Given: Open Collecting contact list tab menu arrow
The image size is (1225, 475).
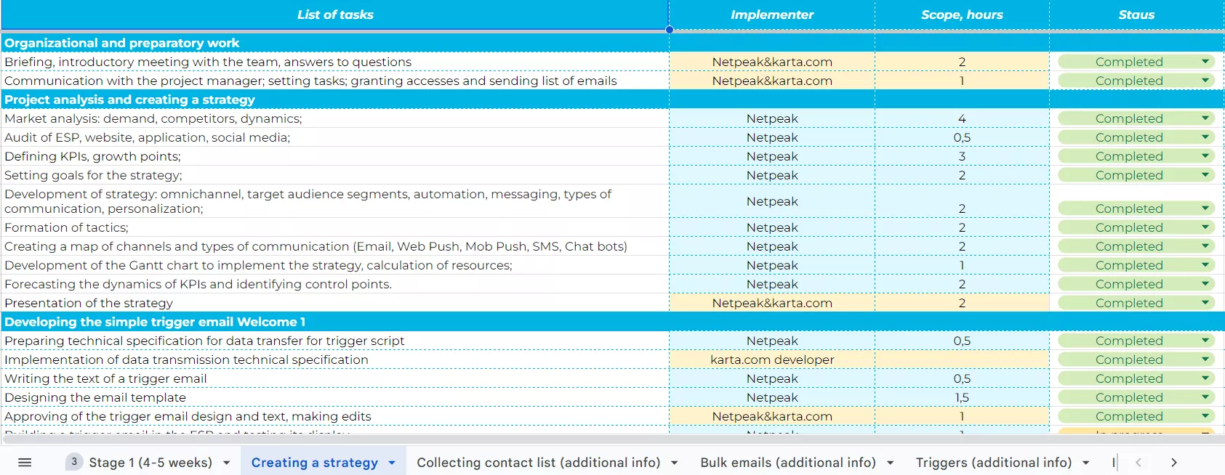Looking at the screenshot, I should point(674,463).
